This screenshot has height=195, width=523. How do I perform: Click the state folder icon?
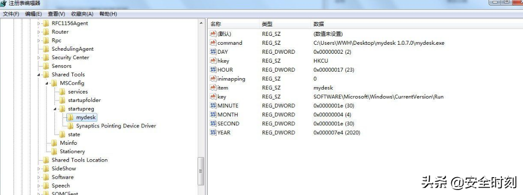click(x=62, y=134)
